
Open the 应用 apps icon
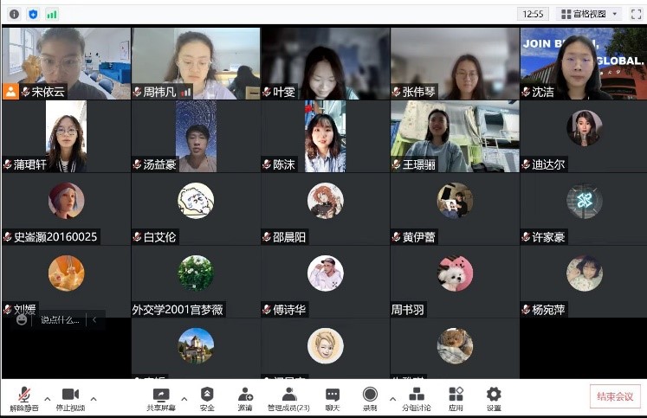point(456,397)
